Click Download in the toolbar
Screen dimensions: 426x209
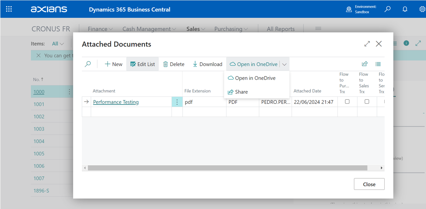[x=208, y=64]
